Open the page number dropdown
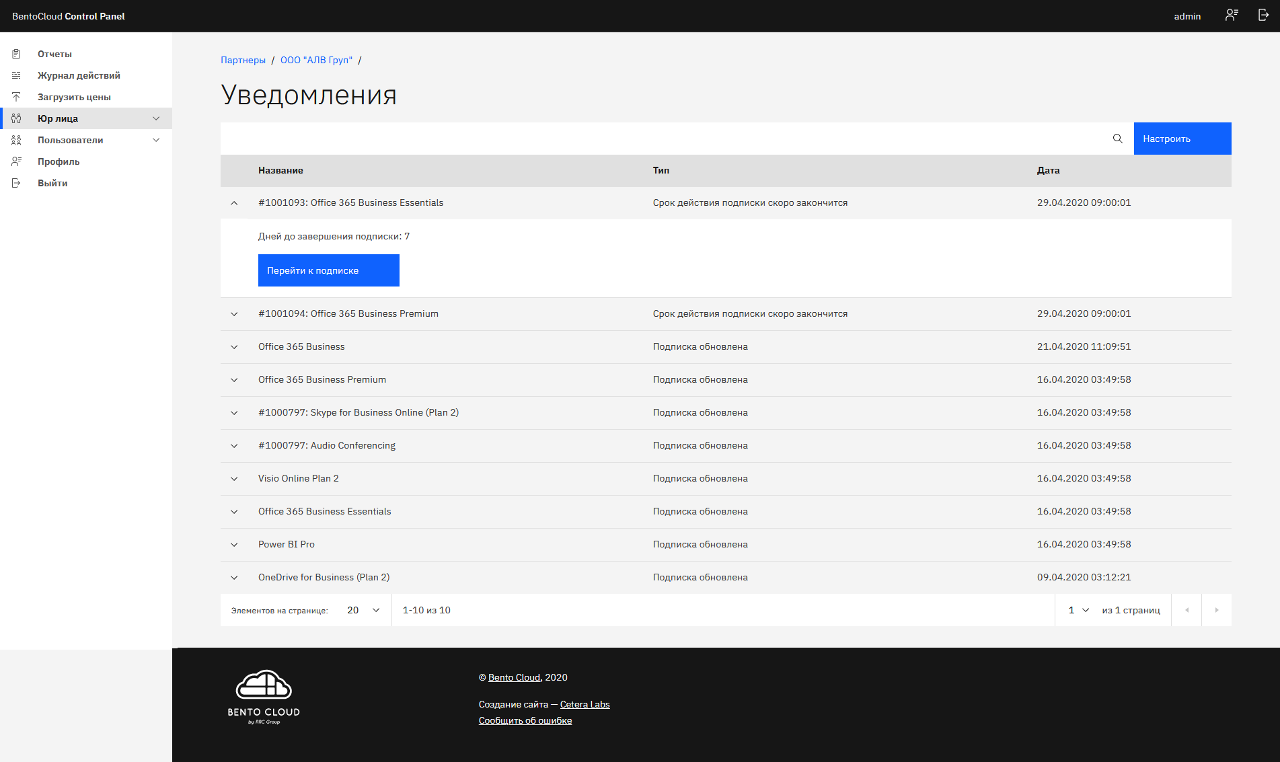Image resolution: width=1280 pixels, height=762 pixels. 1078,610
